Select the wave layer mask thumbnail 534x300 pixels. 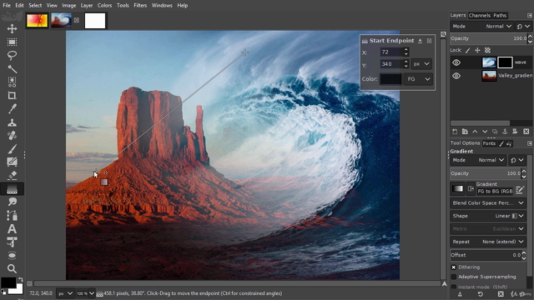click(x=505, y=62)
